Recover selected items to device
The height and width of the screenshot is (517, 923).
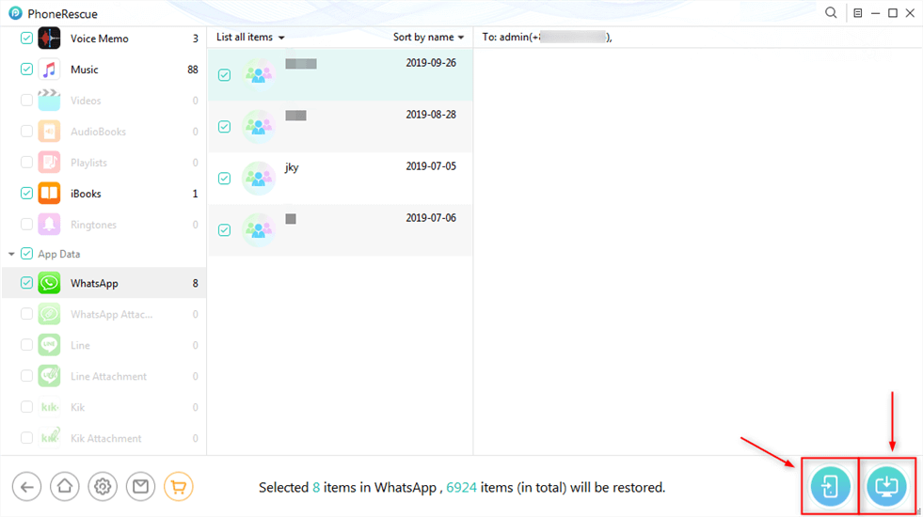coord(830,486)
